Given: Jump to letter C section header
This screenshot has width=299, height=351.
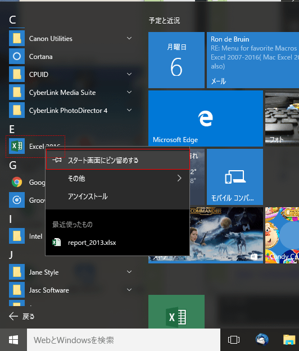Looking at the screenshot, I should click(12, 20).
